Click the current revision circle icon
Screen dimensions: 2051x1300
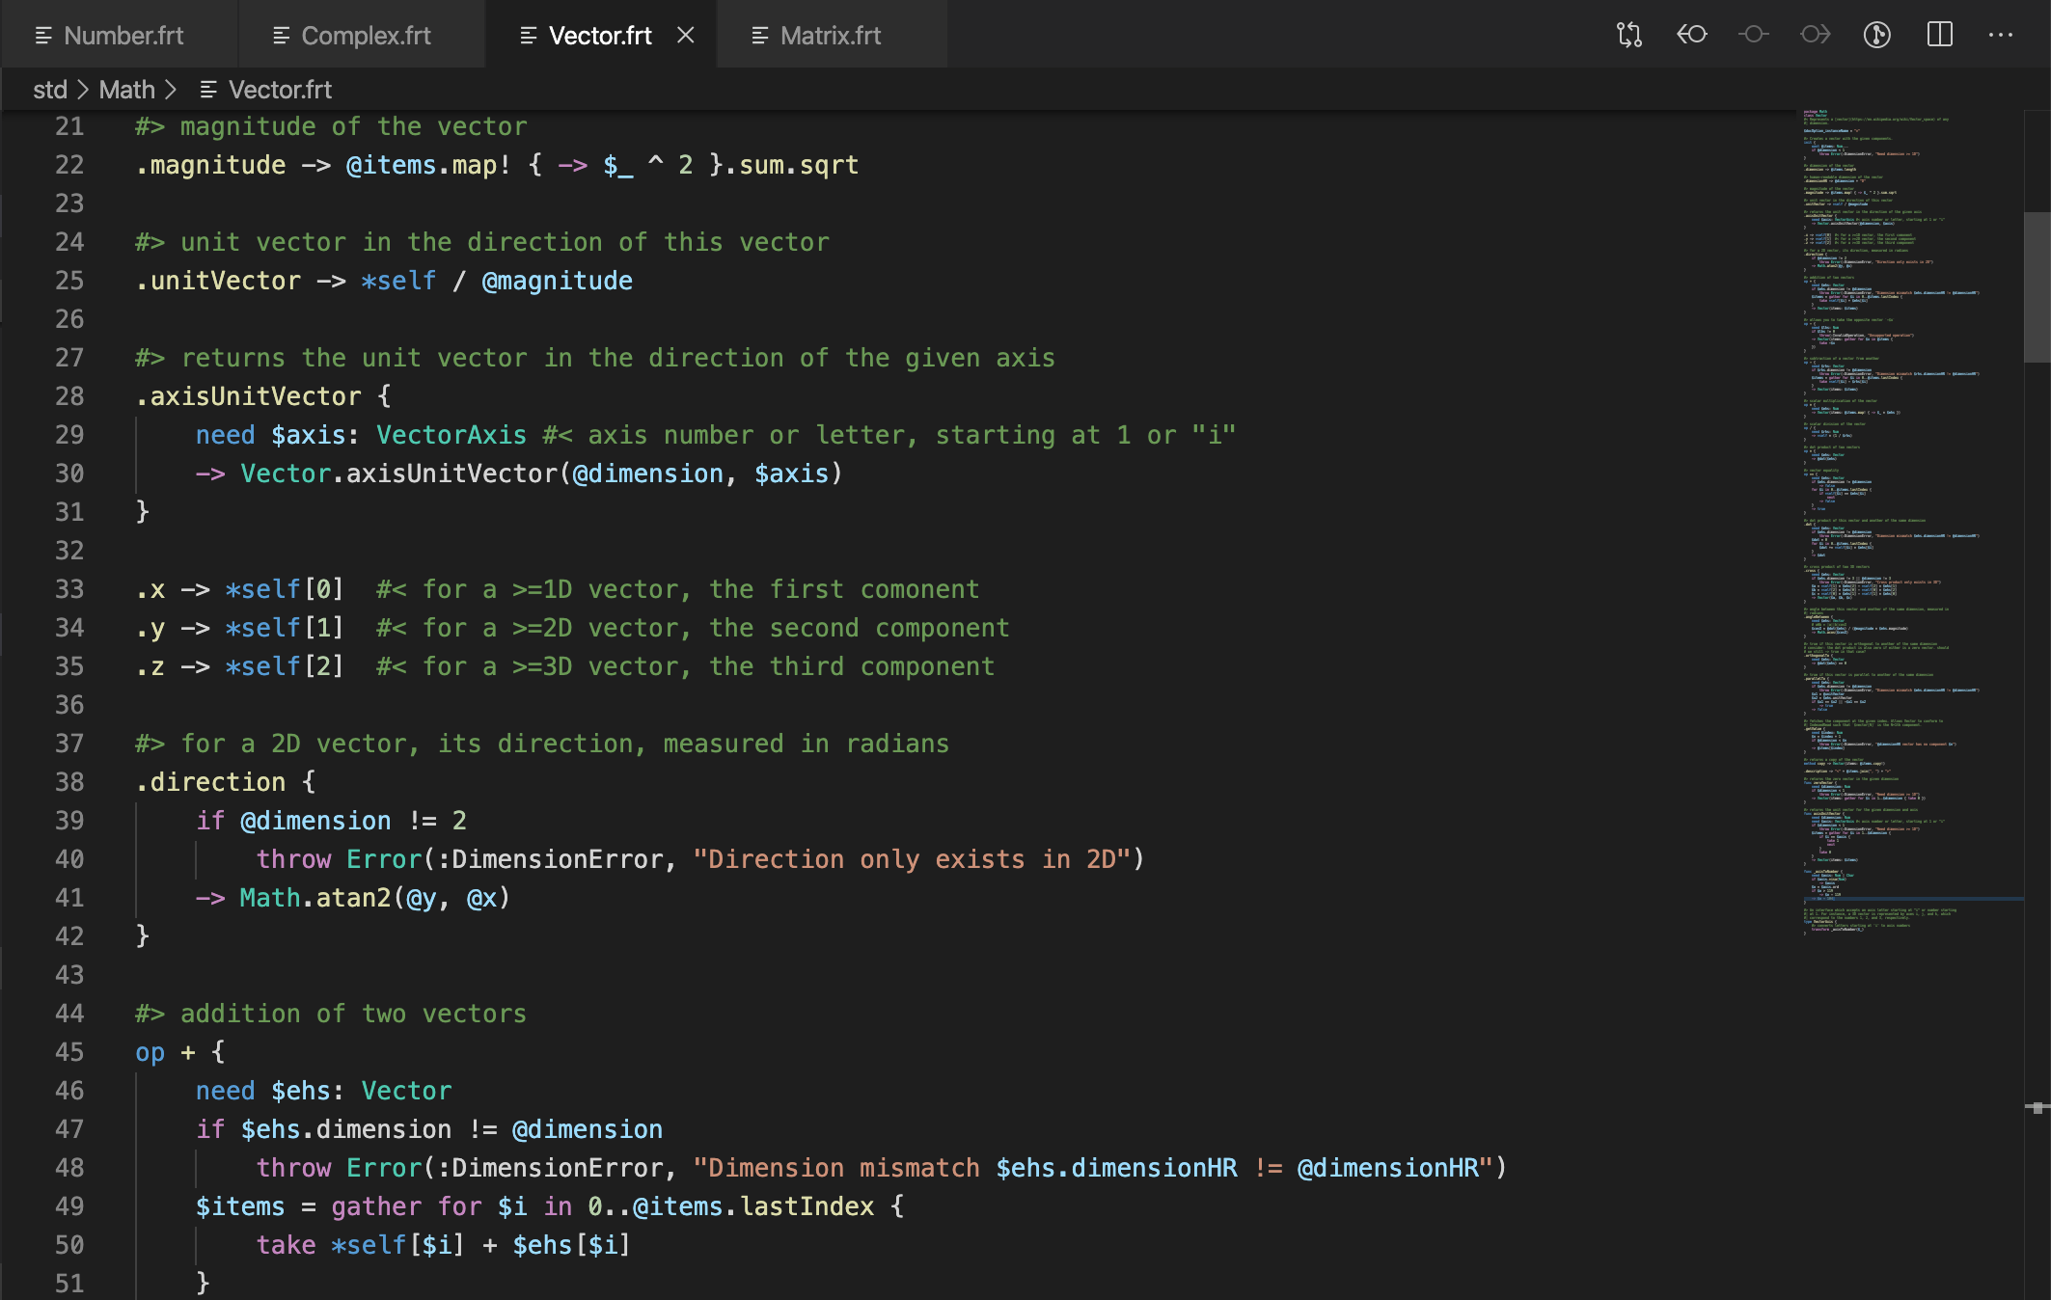point(1753,36)
